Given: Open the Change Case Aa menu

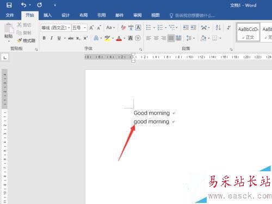Looking at the screenshot, I should [x=110, y=28].
